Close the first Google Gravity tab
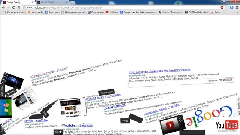The image size is (240, 135). (33, 2)
